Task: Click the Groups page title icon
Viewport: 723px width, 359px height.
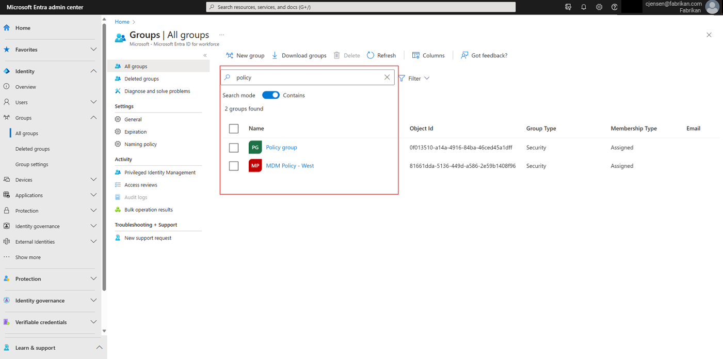Action: click(x=120, y=38)
